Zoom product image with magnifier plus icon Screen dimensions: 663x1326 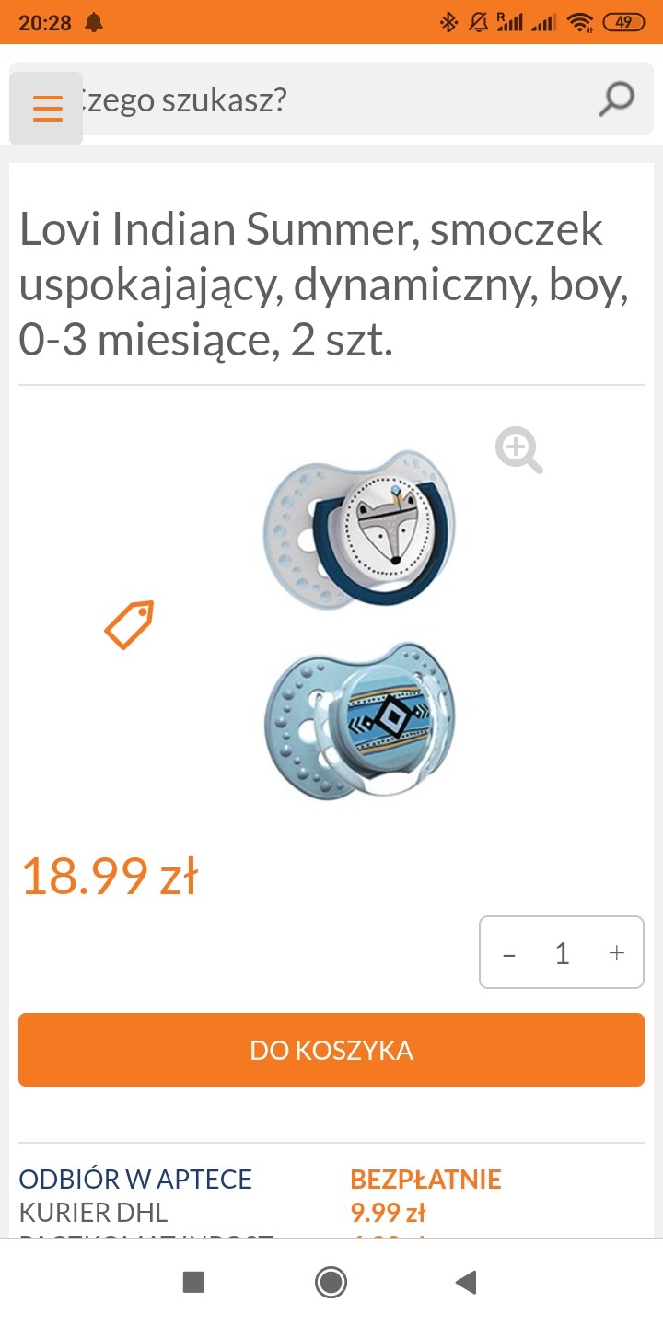[x=519, y=450]
